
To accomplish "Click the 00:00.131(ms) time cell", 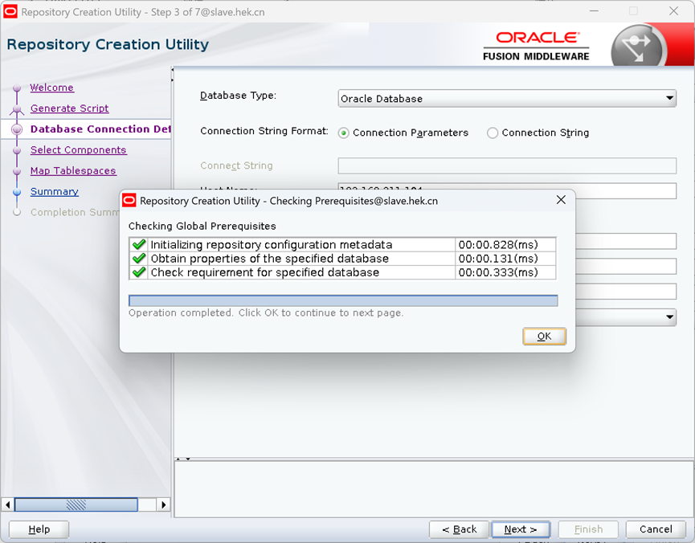I will pos(505,259).
